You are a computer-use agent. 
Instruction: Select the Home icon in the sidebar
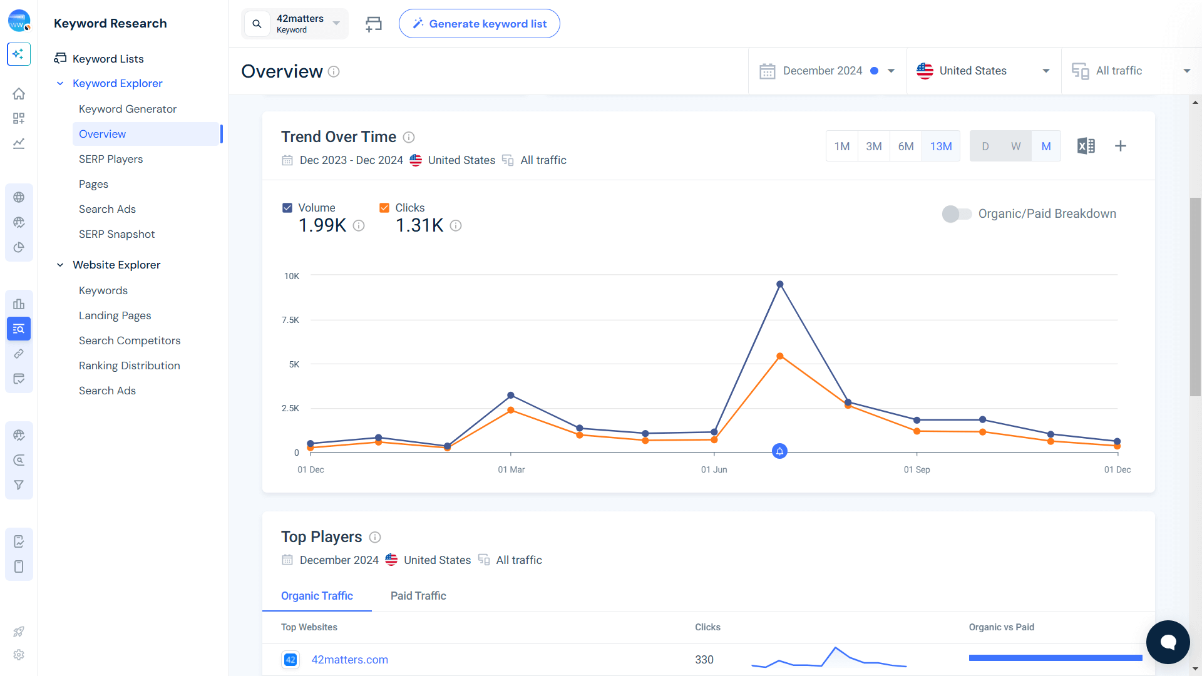click(19, 93)
